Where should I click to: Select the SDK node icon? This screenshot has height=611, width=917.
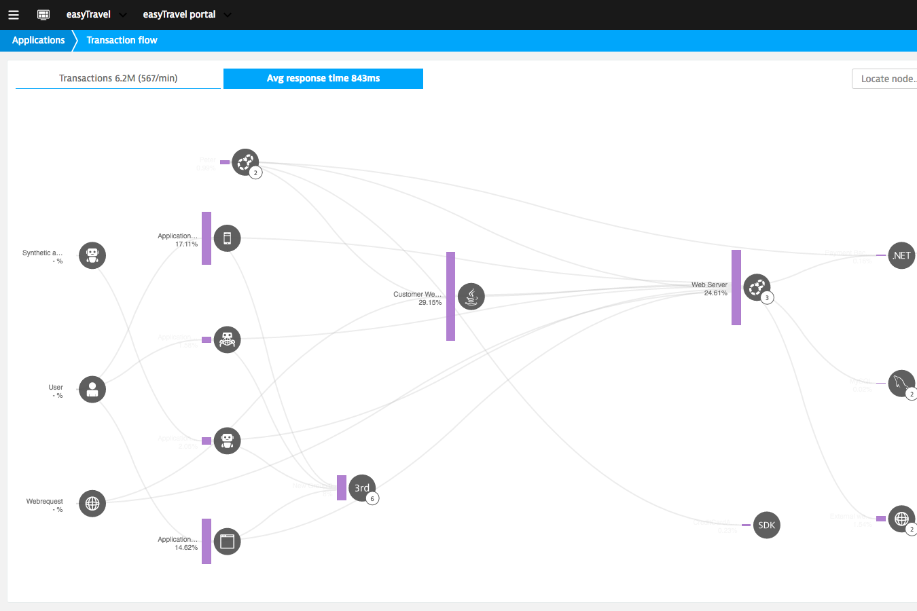(766, 525)
